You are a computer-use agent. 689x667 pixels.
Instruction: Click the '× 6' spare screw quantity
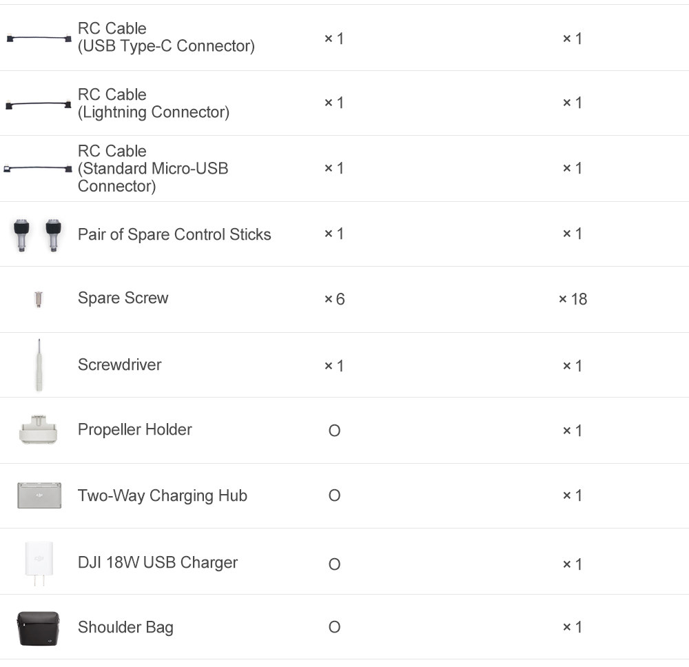pyautogui.click(x=334, y=299)
